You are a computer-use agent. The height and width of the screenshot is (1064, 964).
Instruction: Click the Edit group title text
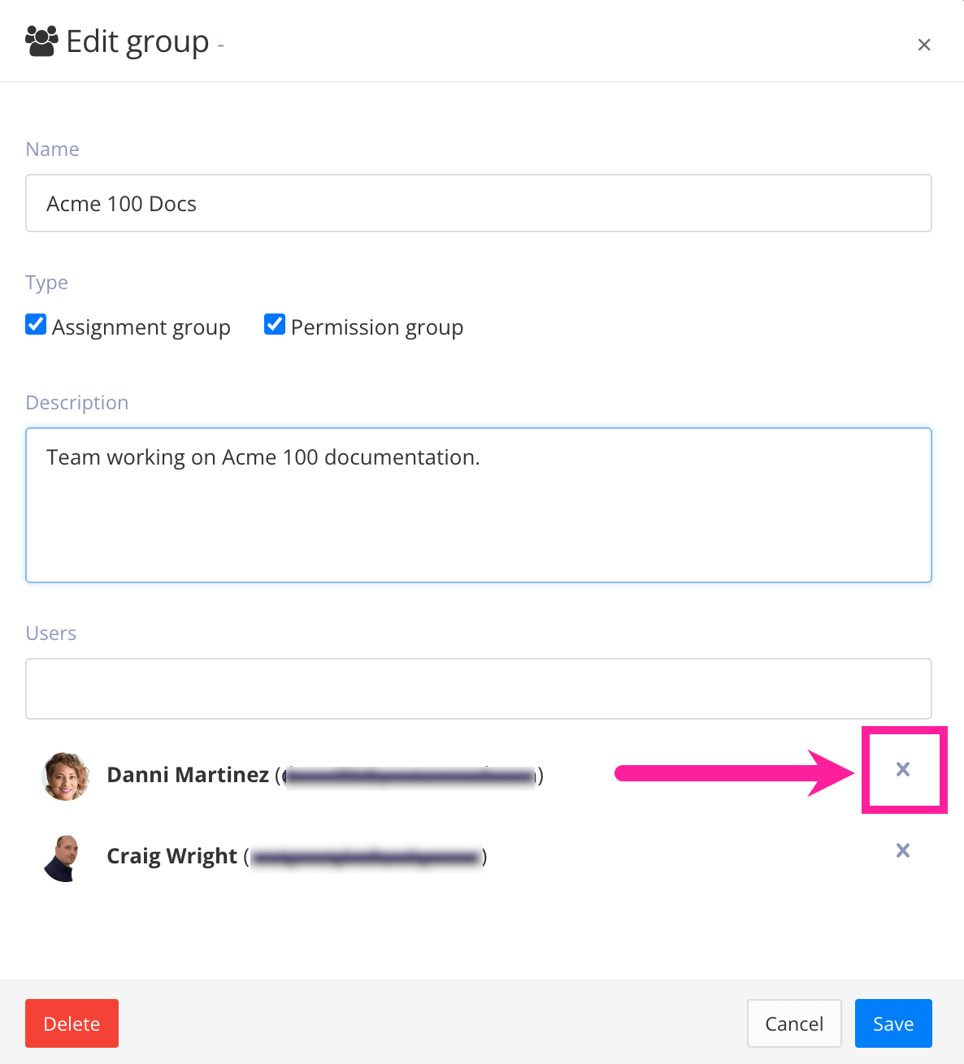click(x=137, y=41)
